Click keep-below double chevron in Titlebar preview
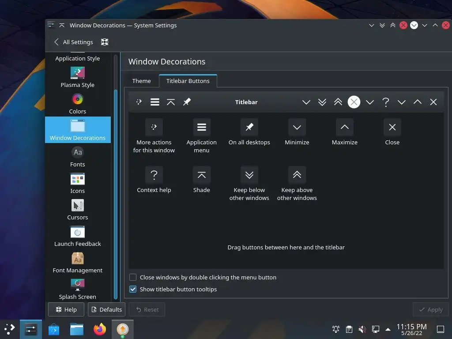452x339 pixels. [322, 102]
